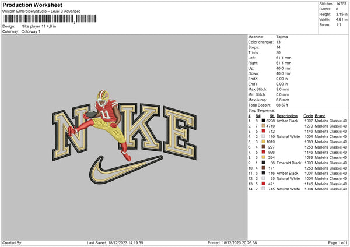Select the red swatch beside stitch count 712
Screen dimensions: 350x247
click(264, 131)
